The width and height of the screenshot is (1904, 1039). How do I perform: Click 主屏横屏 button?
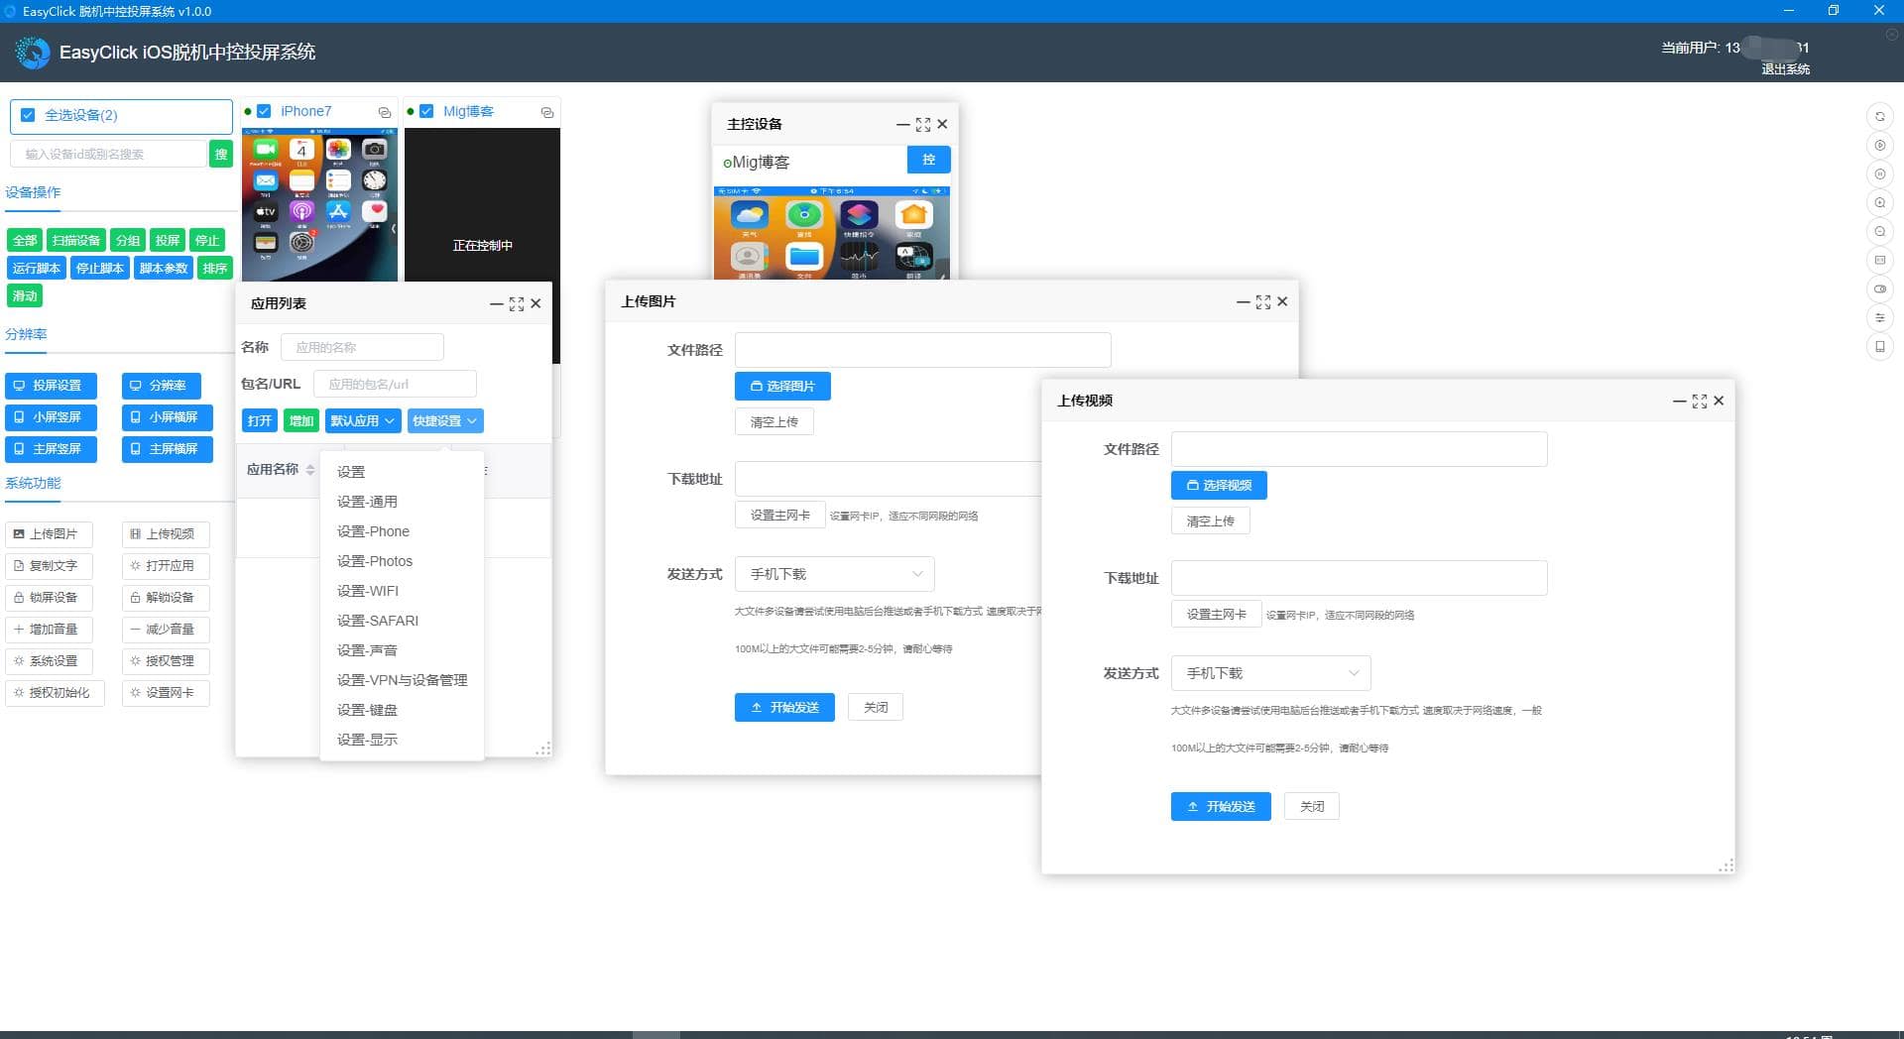167,449
